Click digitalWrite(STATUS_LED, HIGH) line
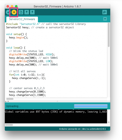Viewport: 122px width, 140px height. [32, 54]
